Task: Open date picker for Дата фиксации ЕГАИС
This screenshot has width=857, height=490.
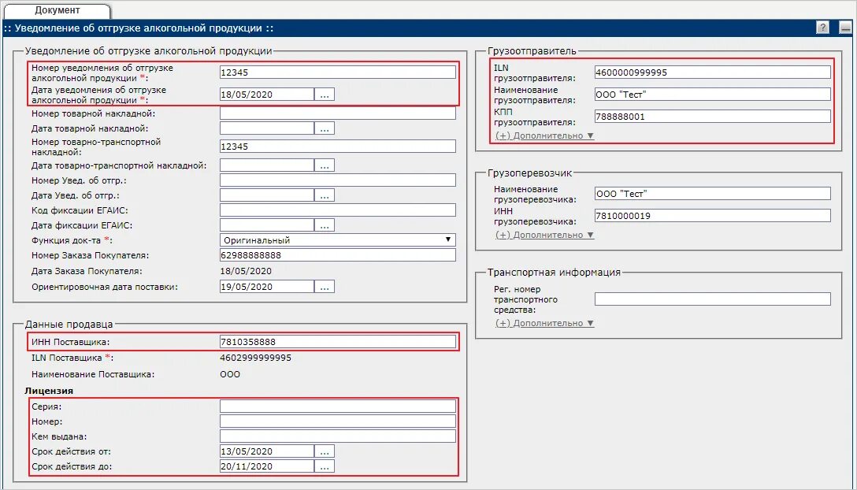Action: tap(325, 225)
